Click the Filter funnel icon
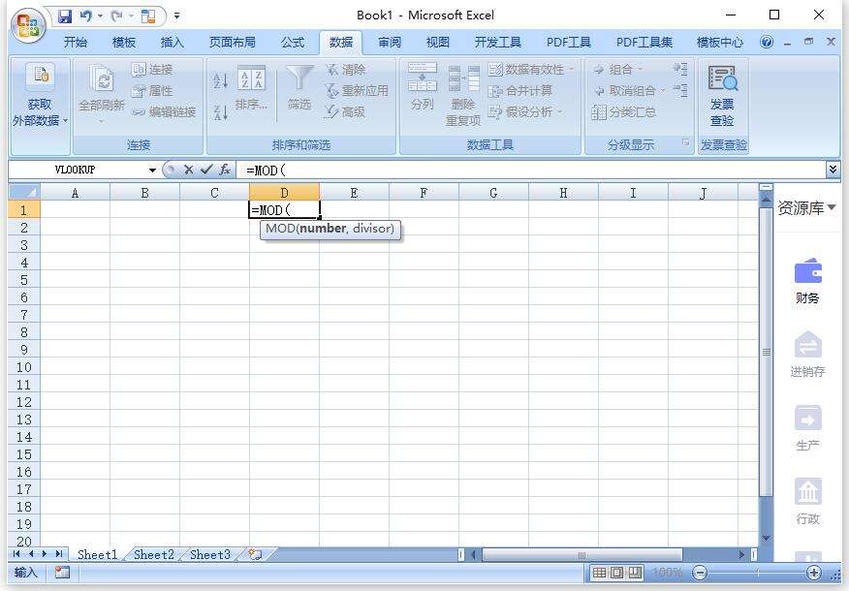Viewport: 849px width, 591px height. pos(299,78)
